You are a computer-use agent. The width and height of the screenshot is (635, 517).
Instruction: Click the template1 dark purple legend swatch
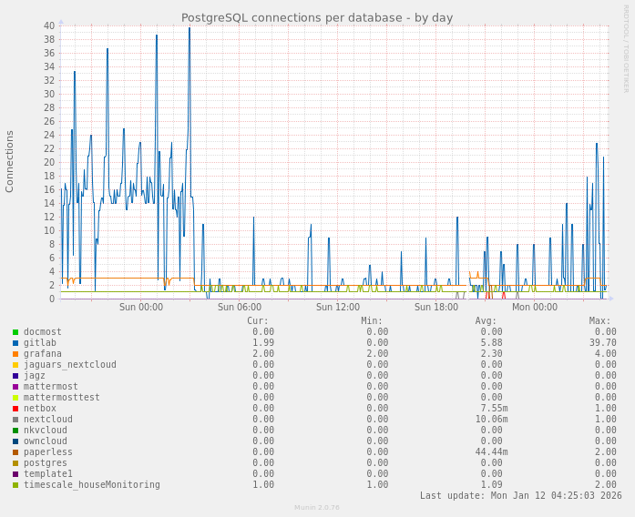15,474
